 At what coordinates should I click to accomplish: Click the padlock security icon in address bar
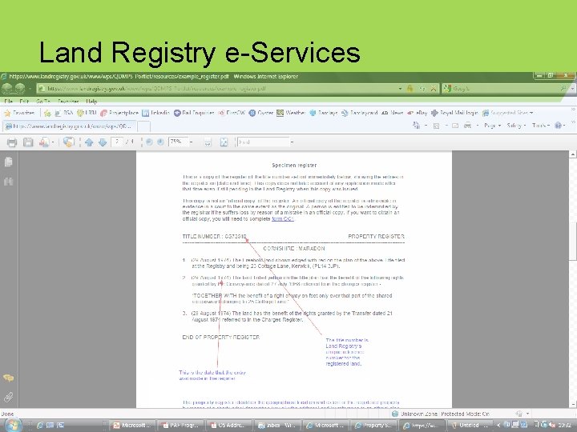pos(410,89)
